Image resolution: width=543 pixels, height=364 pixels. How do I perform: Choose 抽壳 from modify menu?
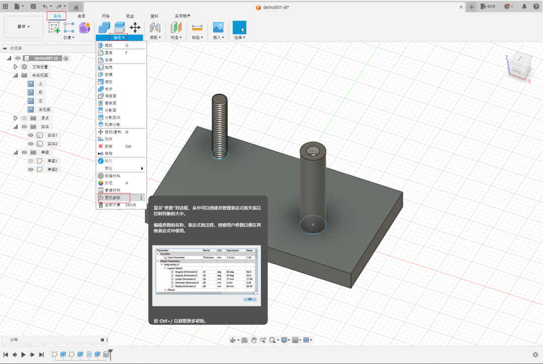point(121,67)
